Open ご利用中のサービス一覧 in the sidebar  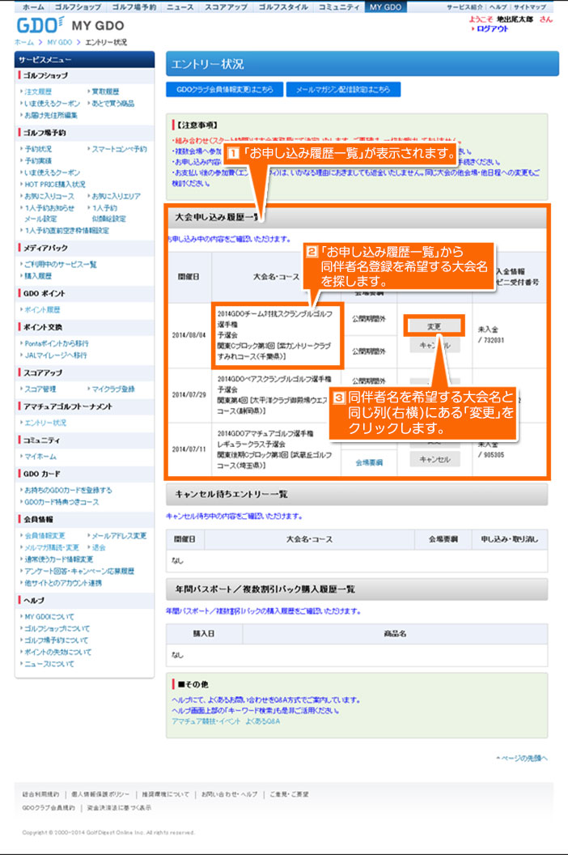pyautogui.click(x=61, y=265)
